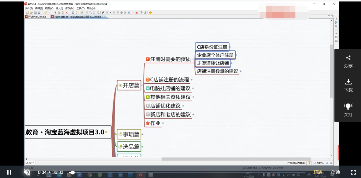Viewport: 361px width, 178px height.
Task: Expand the 店铺注册数量的建议 subtopics dot
Action: tap(241, 71)
